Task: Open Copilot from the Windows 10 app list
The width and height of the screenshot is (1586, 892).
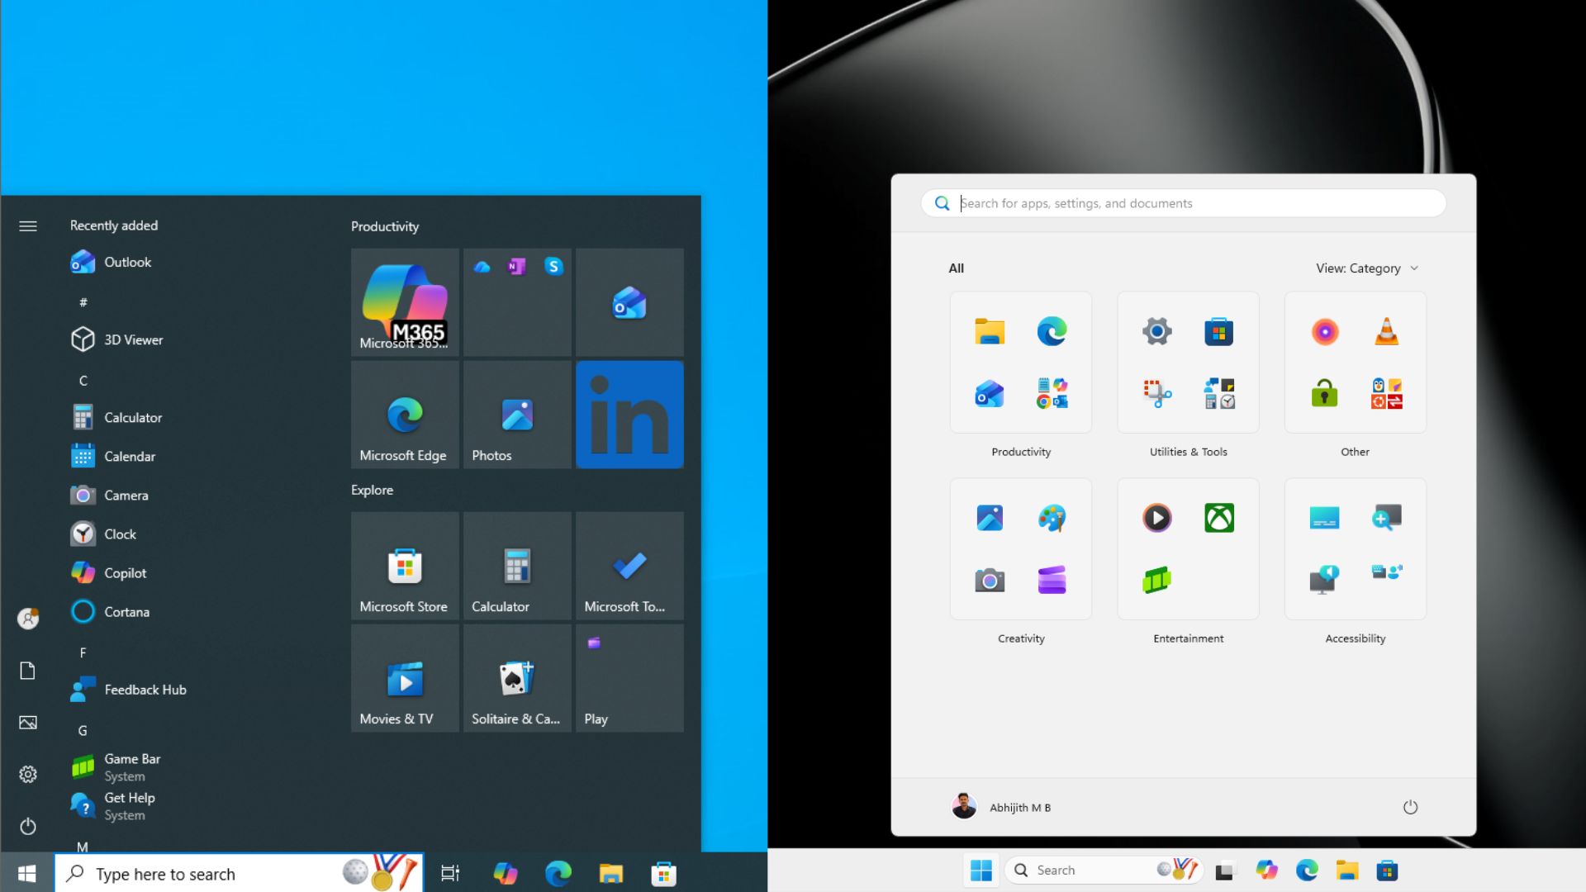Action: (108, 572)
